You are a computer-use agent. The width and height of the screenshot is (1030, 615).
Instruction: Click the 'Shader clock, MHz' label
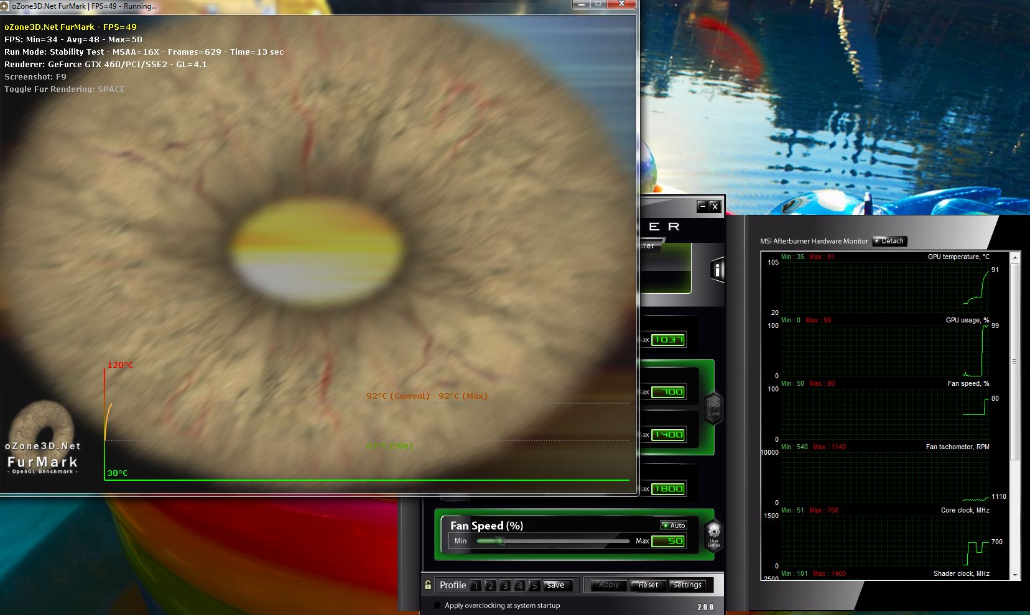point(962,573)
